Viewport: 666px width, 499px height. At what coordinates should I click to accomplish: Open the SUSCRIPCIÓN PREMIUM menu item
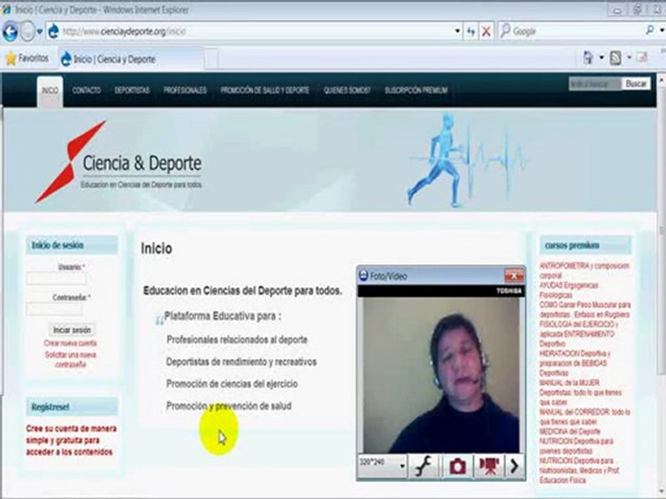416,90
